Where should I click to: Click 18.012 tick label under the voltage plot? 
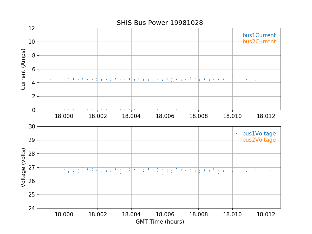[266, 214]
